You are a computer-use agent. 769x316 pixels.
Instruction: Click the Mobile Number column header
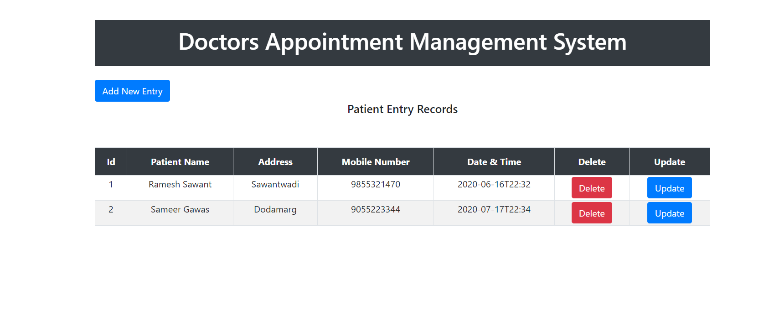[375, 161]
